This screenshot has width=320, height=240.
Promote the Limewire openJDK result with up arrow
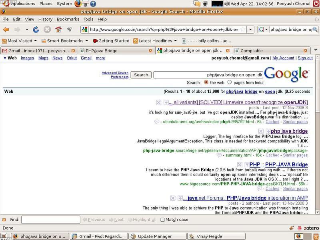pyautogui.click(x=166, y=102)
